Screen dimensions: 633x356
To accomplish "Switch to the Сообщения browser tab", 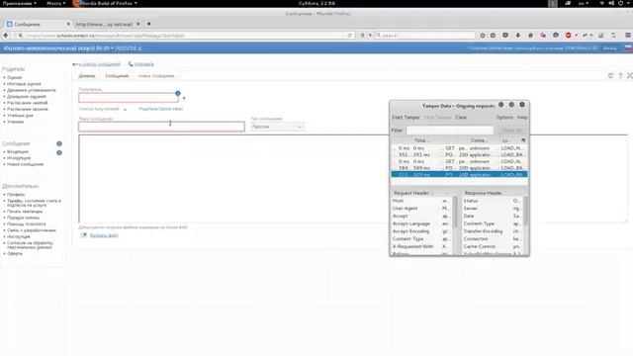I will tap(39, 24).
